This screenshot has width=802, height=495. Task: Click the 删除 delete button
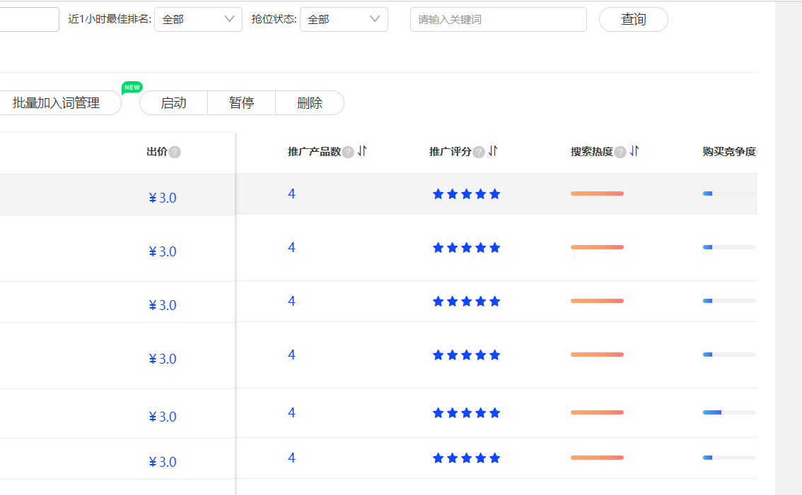(x=309, y=103)
